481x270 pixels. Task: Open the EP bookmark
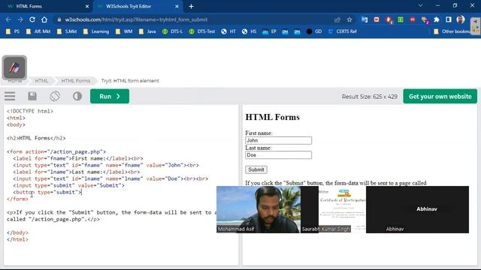270,31
